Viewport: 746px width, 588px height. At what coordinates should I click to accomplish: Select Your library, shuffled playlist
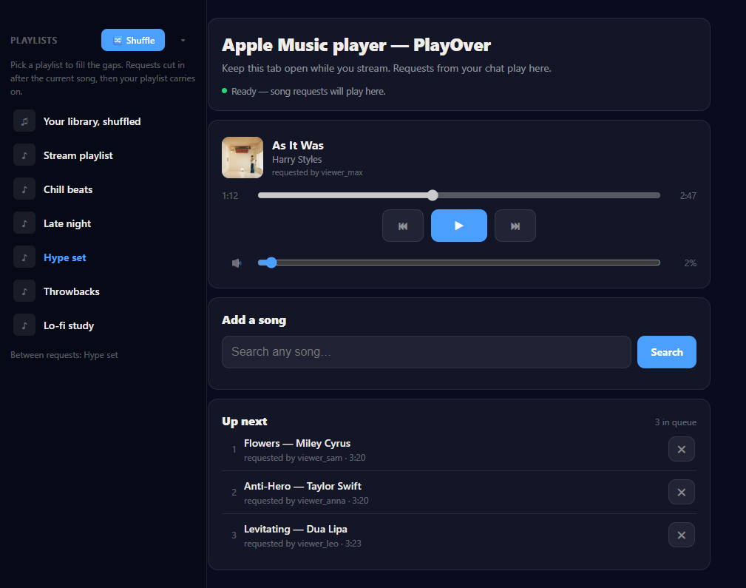[x=104, y=121]
